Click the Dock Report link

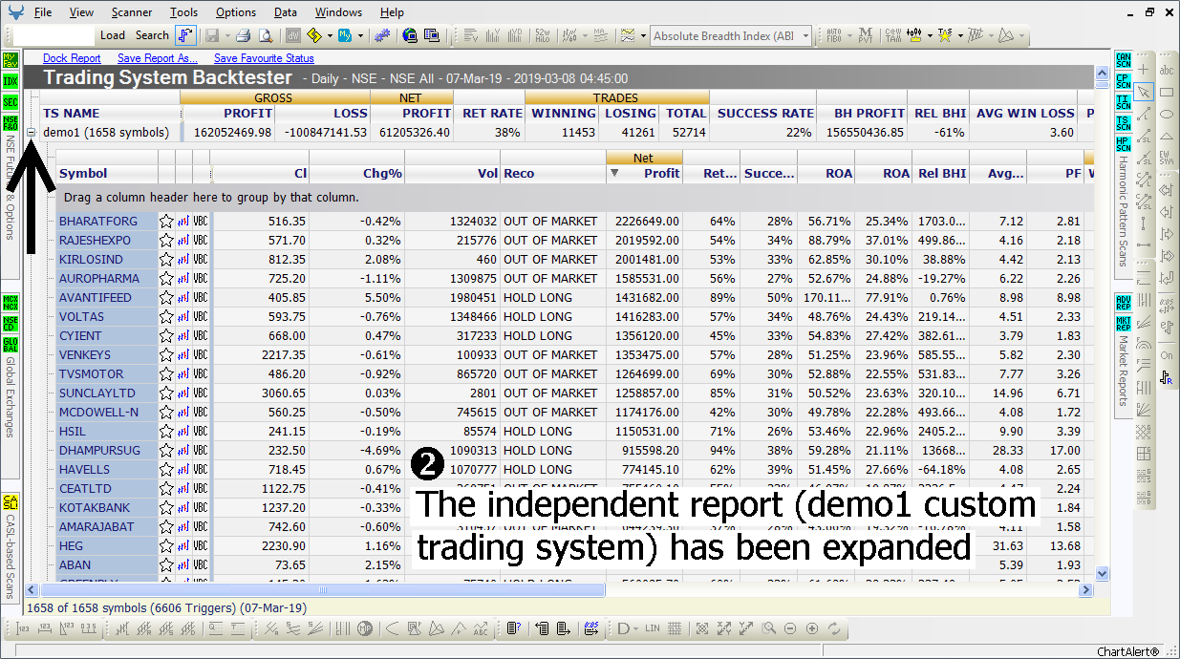click(72, 58)
